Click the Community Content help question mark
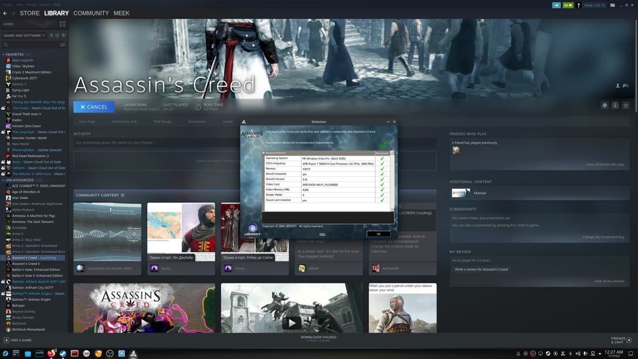Screen dimensions: 638x359 pos(123,195)
